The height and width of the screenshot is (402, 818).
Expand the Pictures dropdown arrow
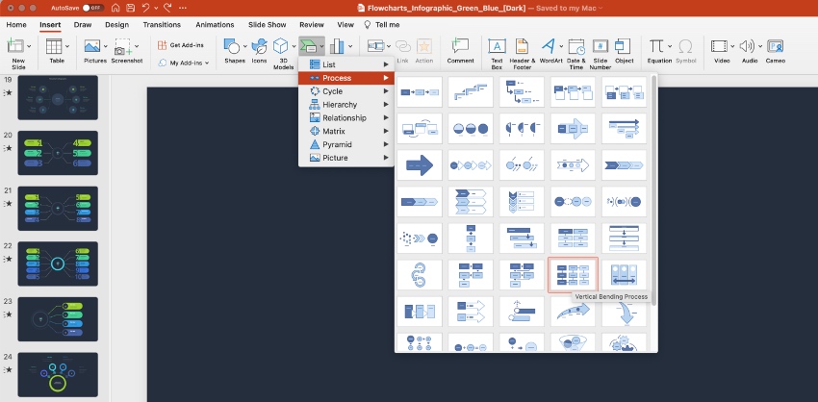106,46
